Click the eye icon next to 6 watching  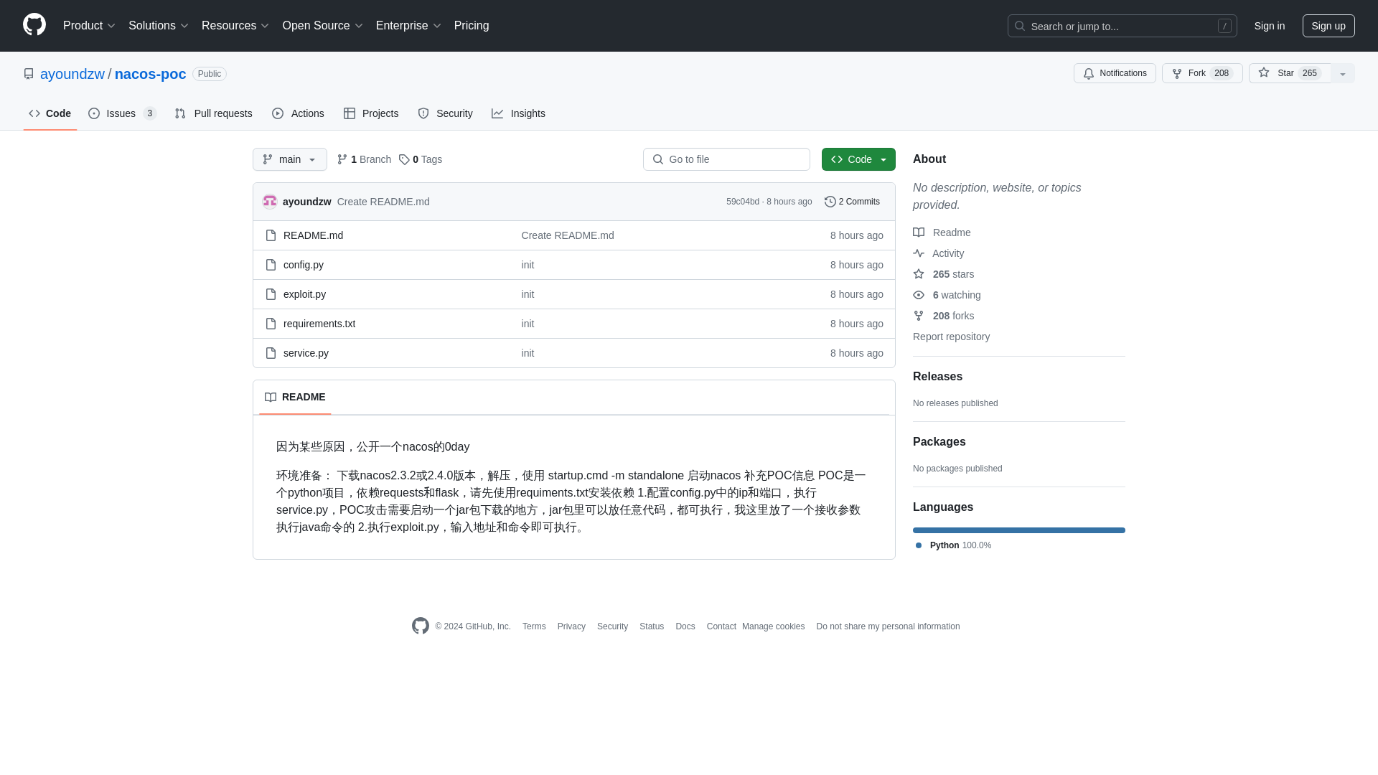[x=919, y=295]
